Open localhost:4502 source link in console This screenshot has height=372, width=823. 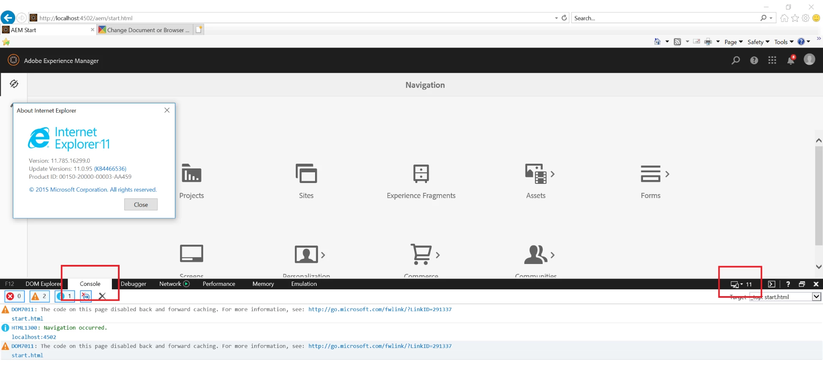(x=34, y=337)
